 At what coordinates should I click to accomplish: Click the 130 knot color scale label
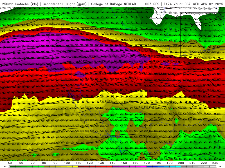[101, 163]
